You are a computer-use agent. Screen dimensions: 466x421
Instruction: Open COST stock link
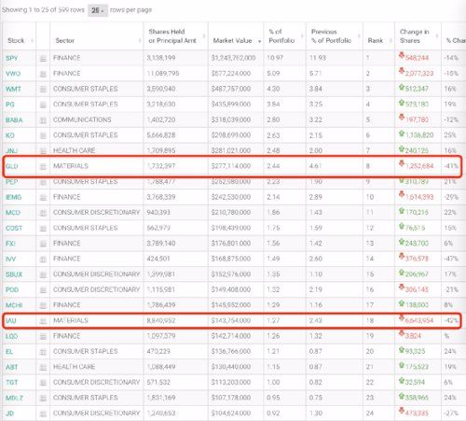click(x=14, y=228)
